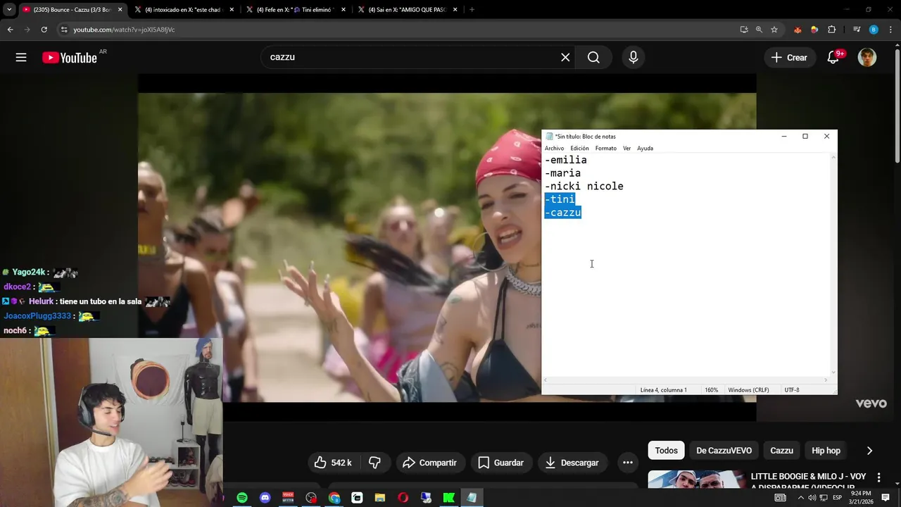The image size is (901, 507).
Task: Open more actions three-dot button under video
Action: click(627, 463)
